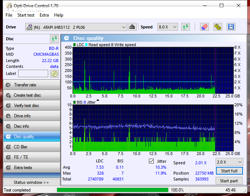Select Verify test disc
This screenshot has width=250, height=196.
(x=32, y=106)
